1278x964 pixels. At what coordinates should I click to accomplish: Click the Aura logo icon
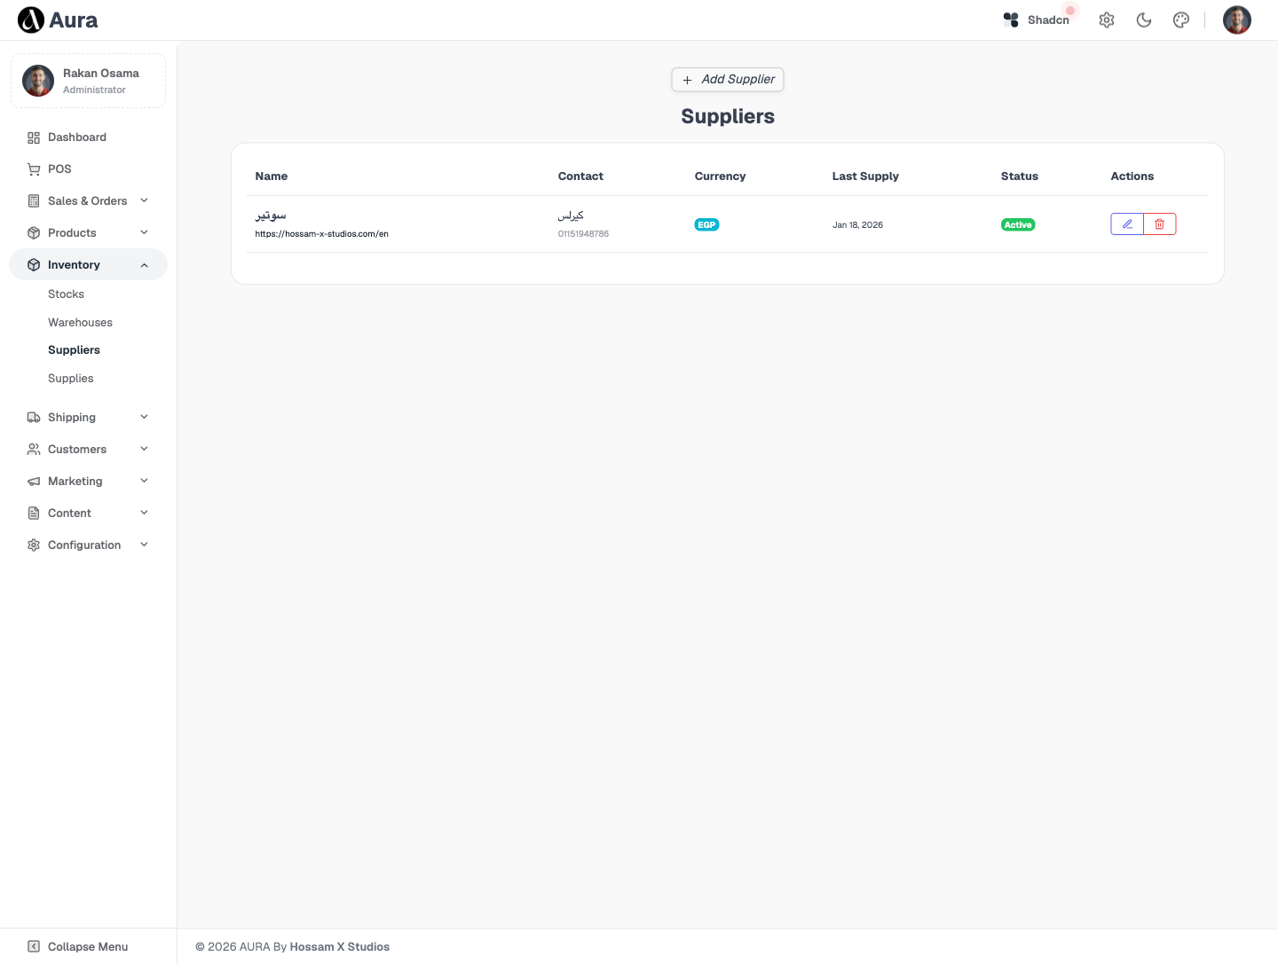coord(31,20)
